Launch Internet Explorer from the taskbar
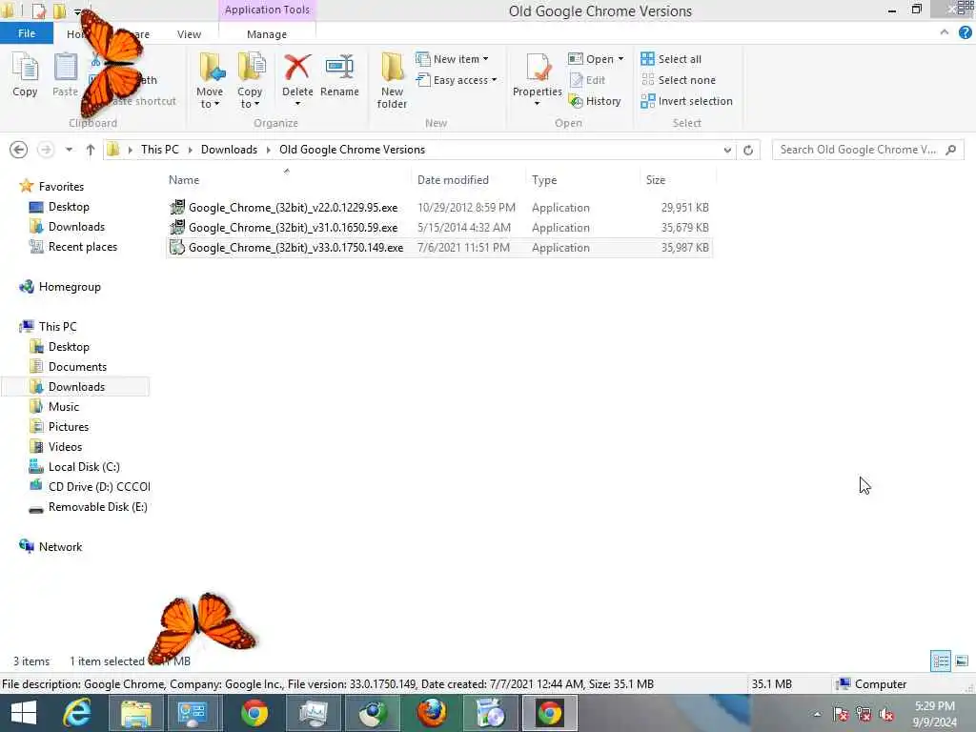This screenshot has height=732, width=976. point(76,713)
